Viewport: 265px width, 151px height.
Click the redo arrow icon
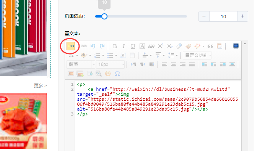pyautogui.click(x=102, y=46)
